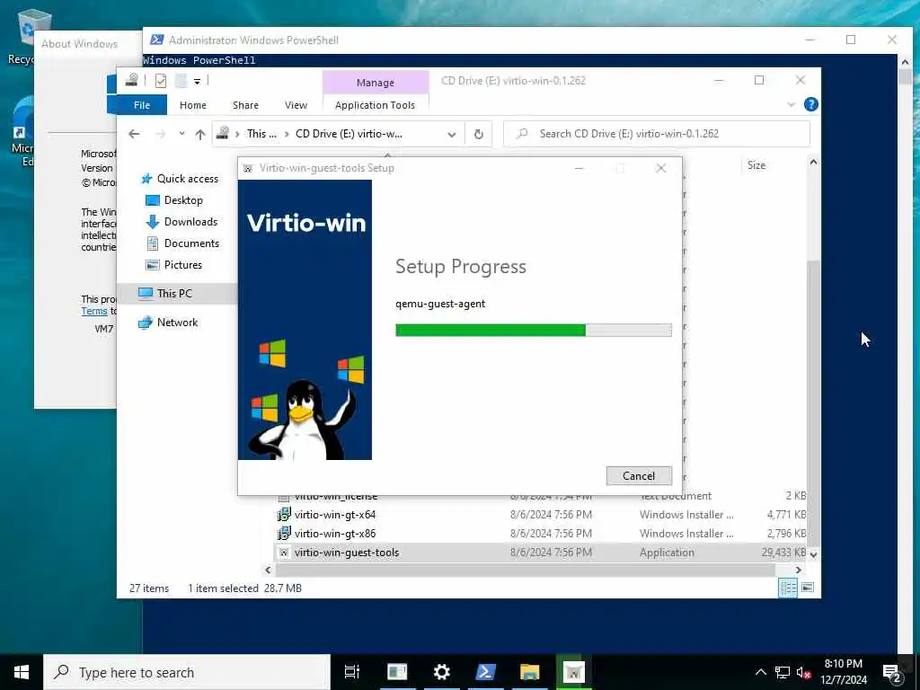Image resolution: width=920 pixels, height=690 pixels.
Task: Open File Explorer from the taskbar
Action: coord(529,672)
